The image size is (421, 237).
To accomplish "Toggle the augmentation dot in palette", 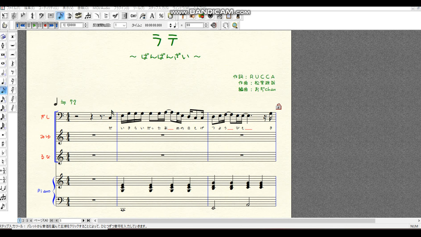I will click(3, 135).
